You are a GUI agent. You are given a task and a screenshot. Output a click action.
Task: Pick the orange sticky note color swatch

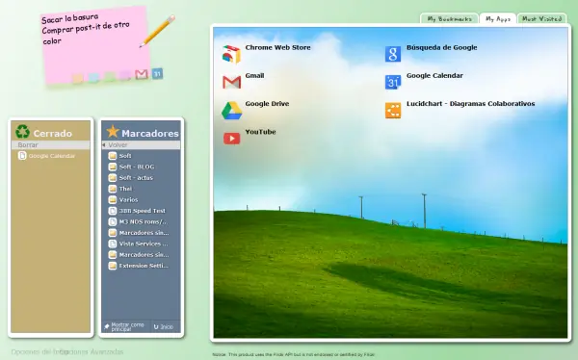tap(78, 79)
